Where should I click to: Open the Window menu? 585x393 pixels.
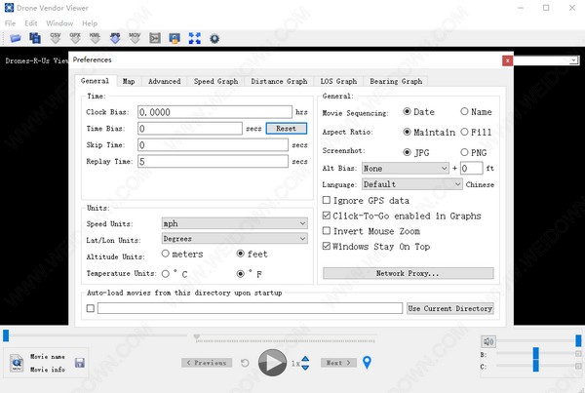[x=59, y=22]
